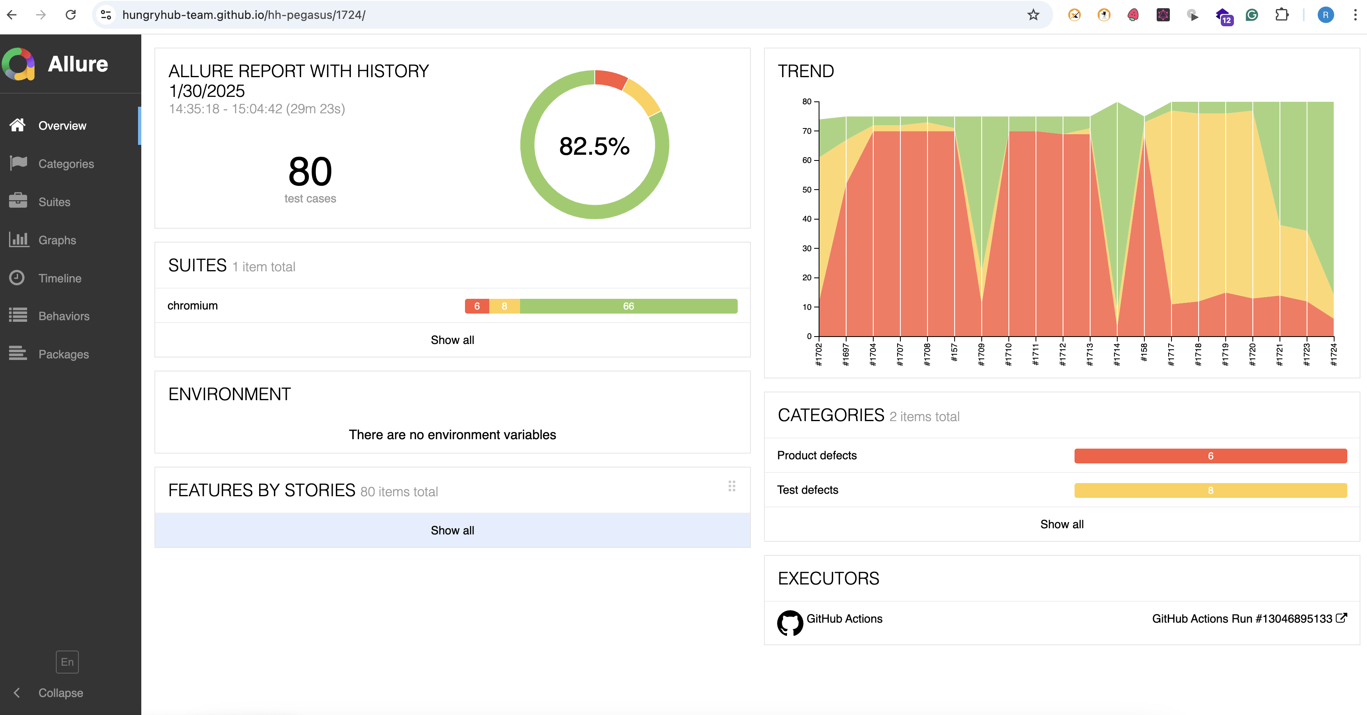Image resolution: width=1367 pixels, height=715 pixels.
Task: Open Timeline using the clock icon
Action: (x=17, y=277)
